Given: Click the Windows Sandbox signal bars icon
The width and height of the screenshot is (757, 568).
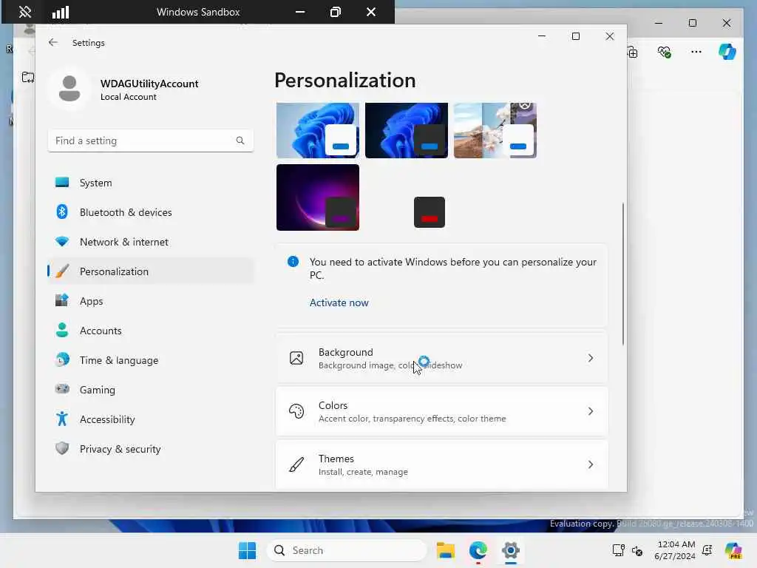Looking at the screenshot, I should [61, 12].
